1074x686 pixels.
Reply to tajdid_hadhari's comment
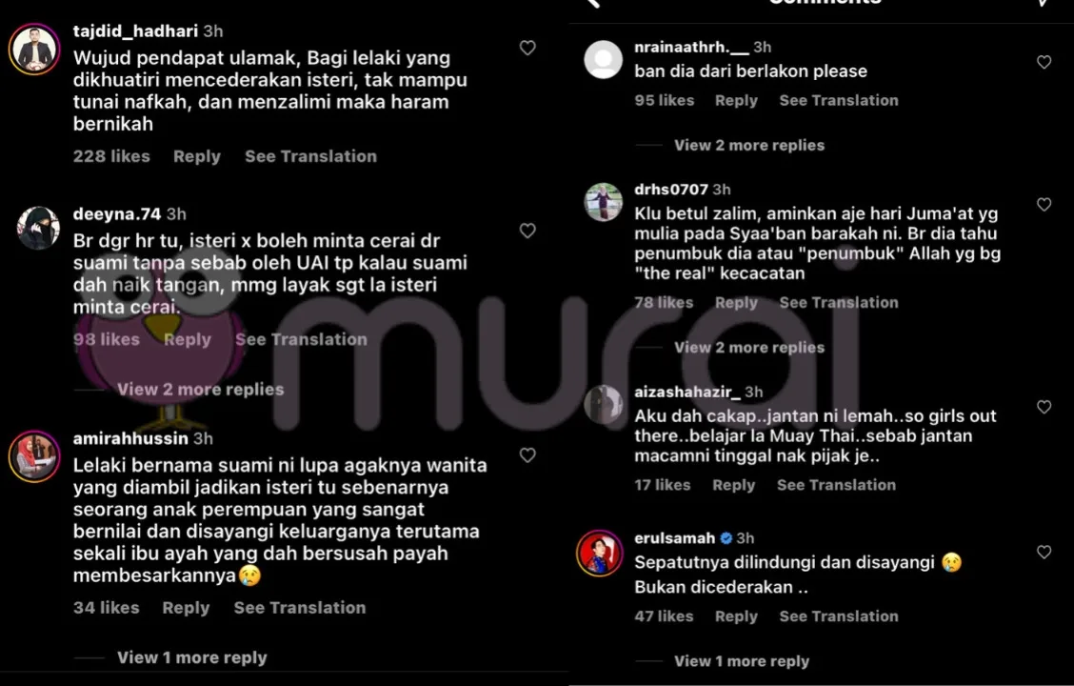point(196,156)
